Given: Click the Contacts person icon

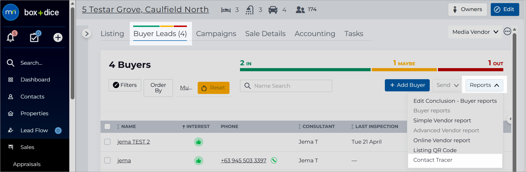Looking at the screenshot, I should click(11, 97).
